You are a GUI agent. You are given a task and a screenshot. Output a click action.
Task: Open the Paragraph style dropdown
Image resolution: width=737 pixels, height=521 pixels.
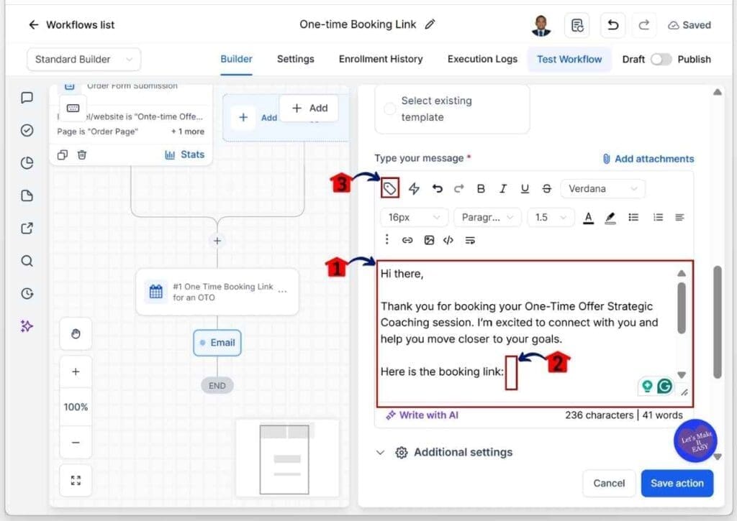coord(487,217)
